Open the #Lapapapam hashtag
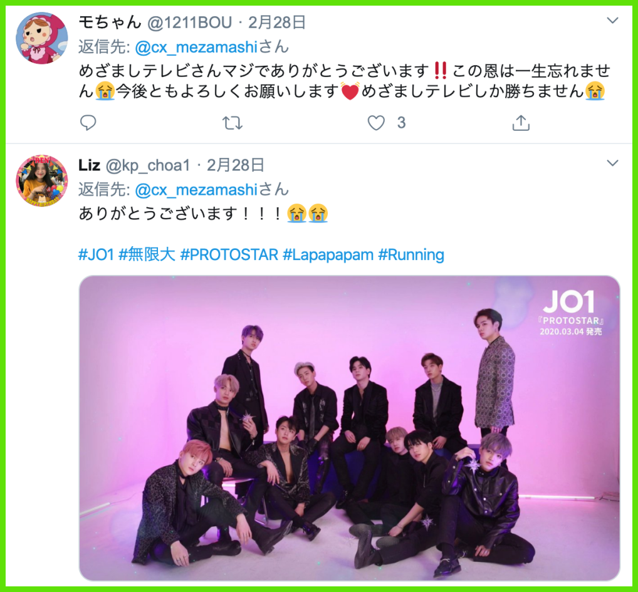 point(328,254)
